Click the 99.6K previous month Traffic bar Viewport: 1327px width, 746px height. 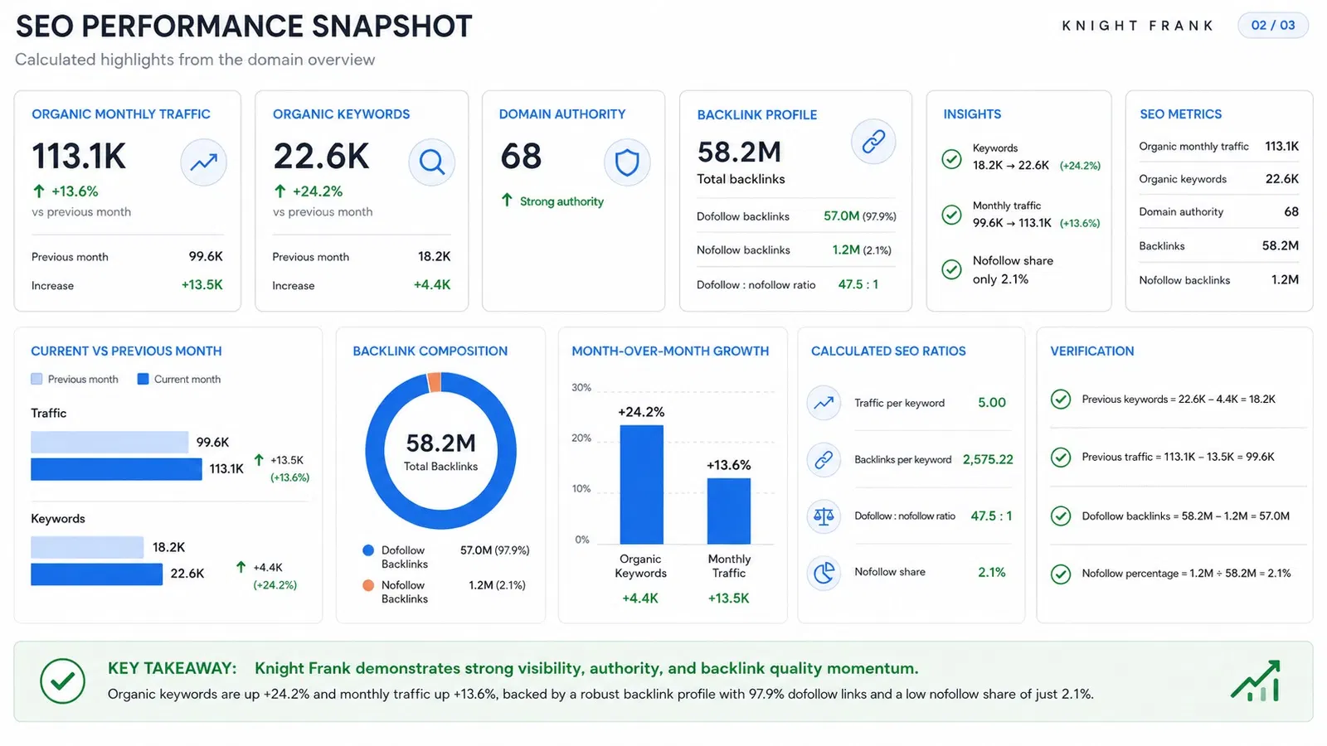[109, 443]
